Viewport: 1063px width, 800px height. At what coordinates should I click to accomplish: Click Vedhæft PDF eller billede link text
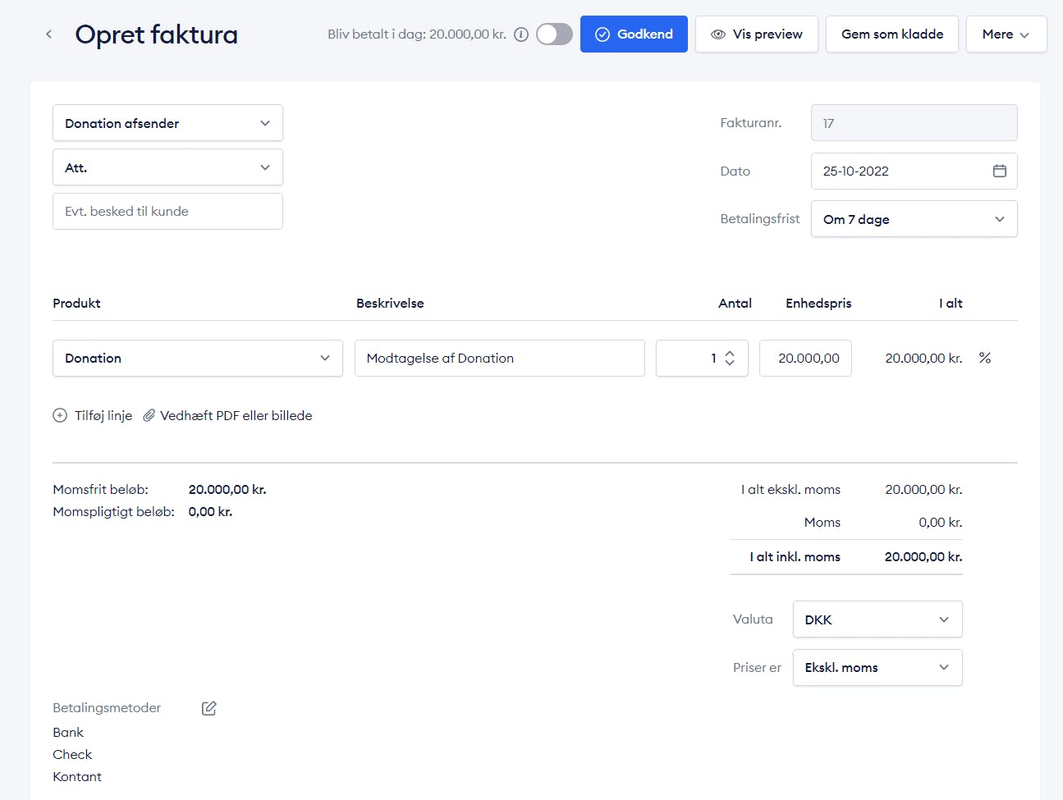(236, 416)
